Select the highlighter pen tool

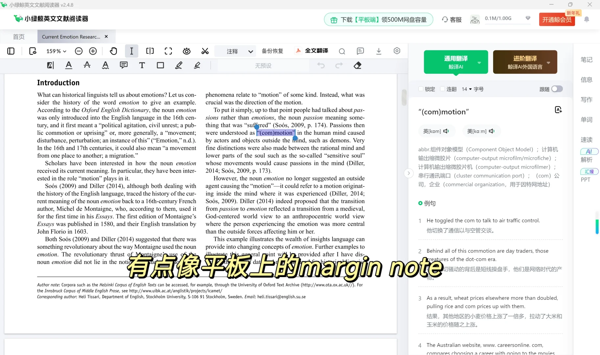coord(197,65)
